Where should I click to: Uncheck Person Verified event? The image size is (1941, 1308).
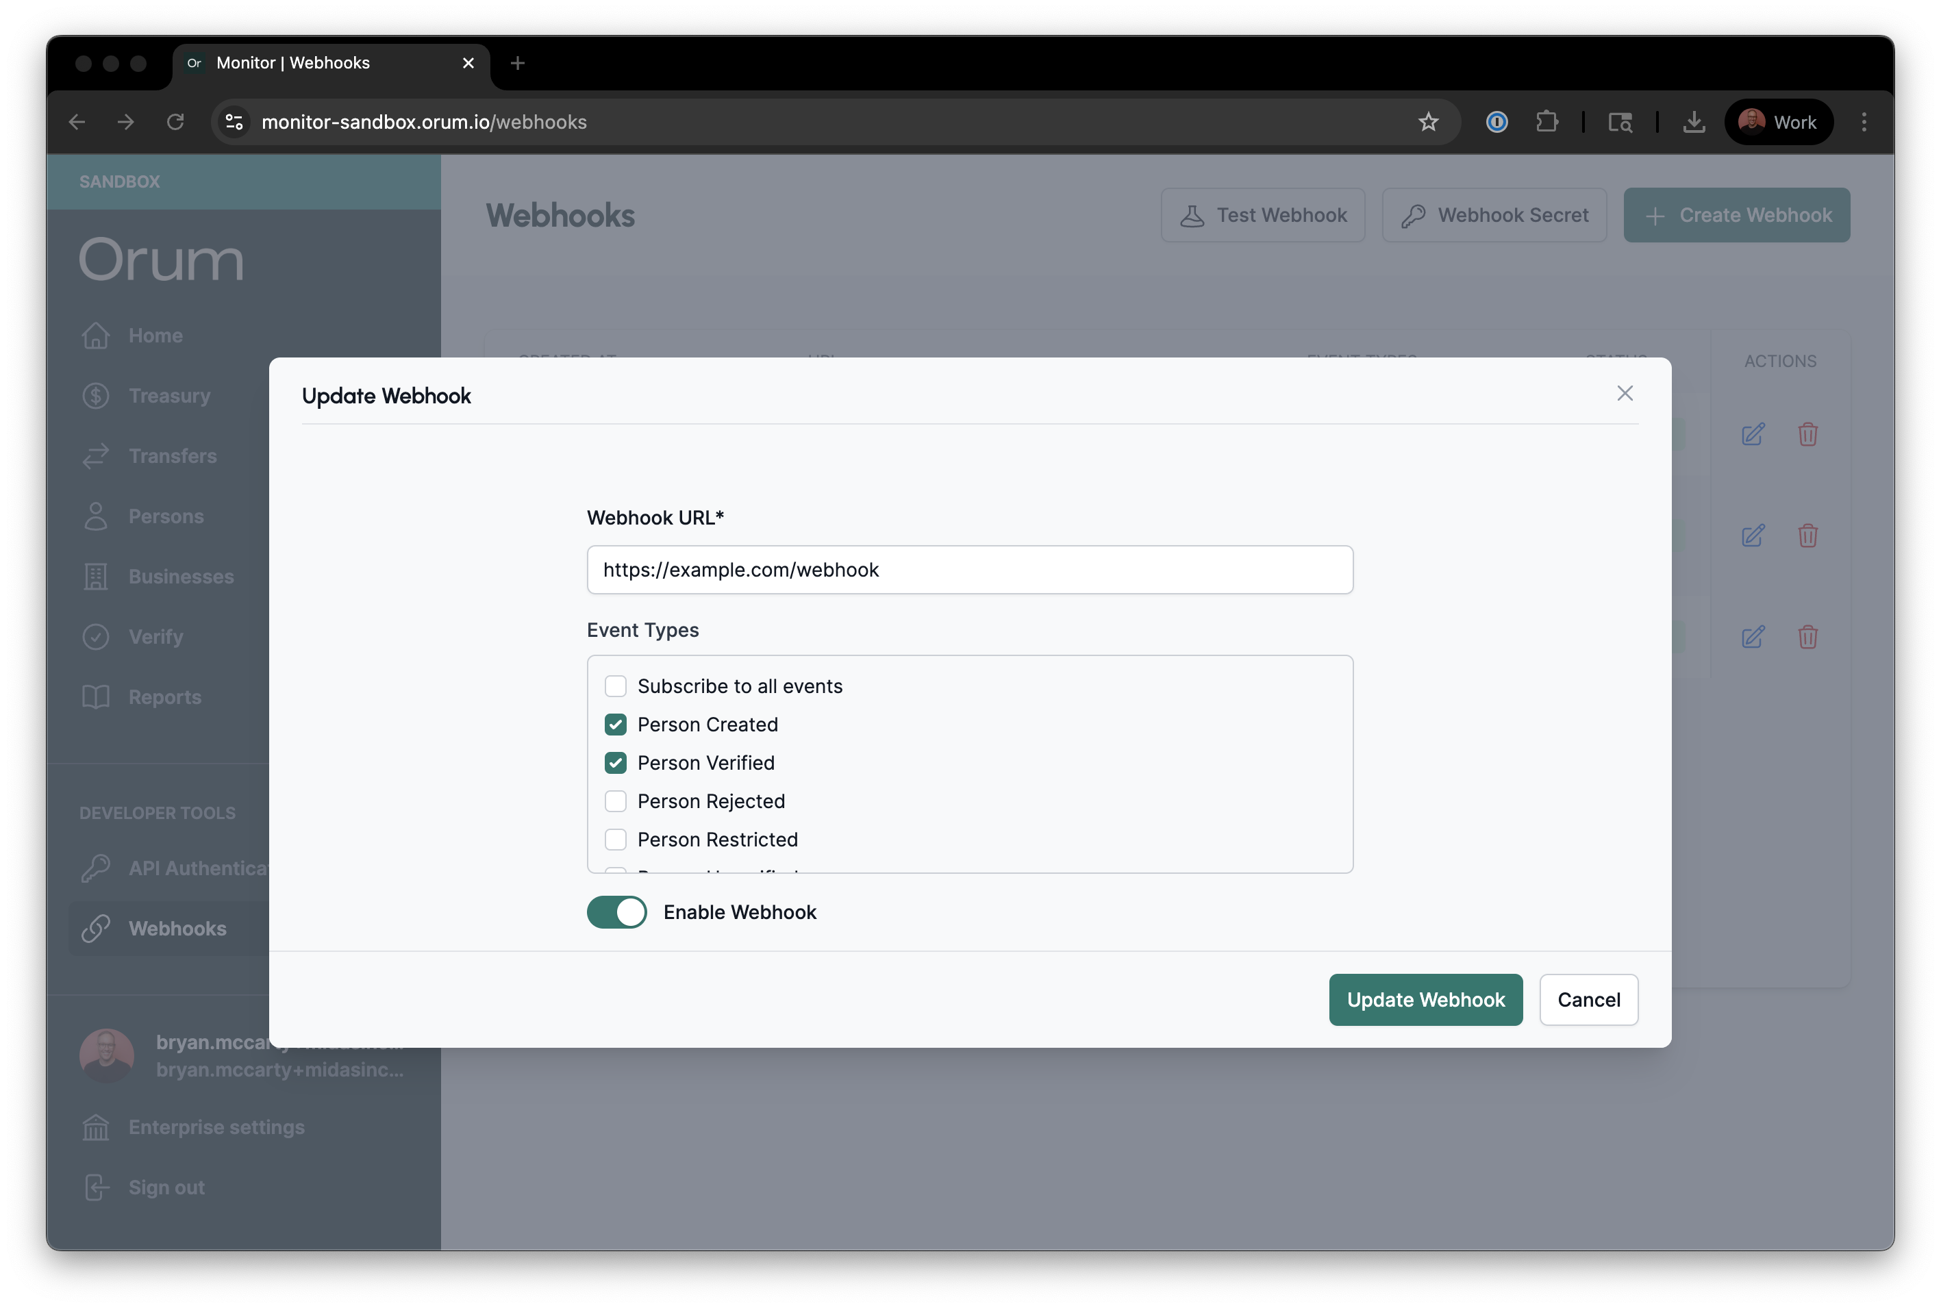click(x=616, y=762)
